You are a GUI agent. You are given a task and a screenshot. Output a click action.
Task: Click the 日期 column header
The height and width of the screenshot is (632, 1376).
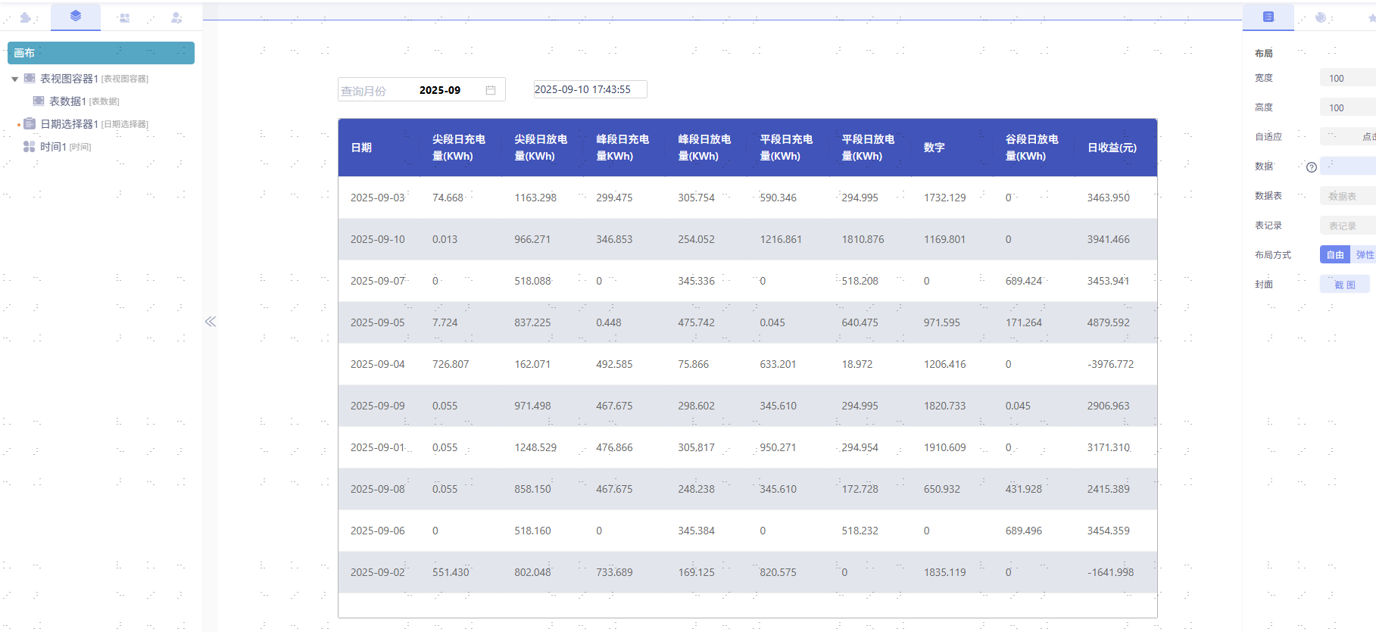point(361,148)
